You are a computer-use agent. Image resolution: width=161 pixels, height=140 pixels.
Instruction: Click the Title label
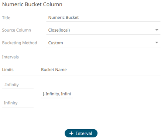click(6, 18)
